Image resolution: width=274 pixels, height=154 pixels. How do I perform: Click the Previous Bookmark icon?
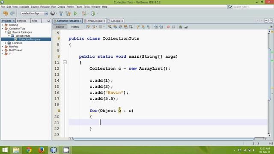click(138, 27)
